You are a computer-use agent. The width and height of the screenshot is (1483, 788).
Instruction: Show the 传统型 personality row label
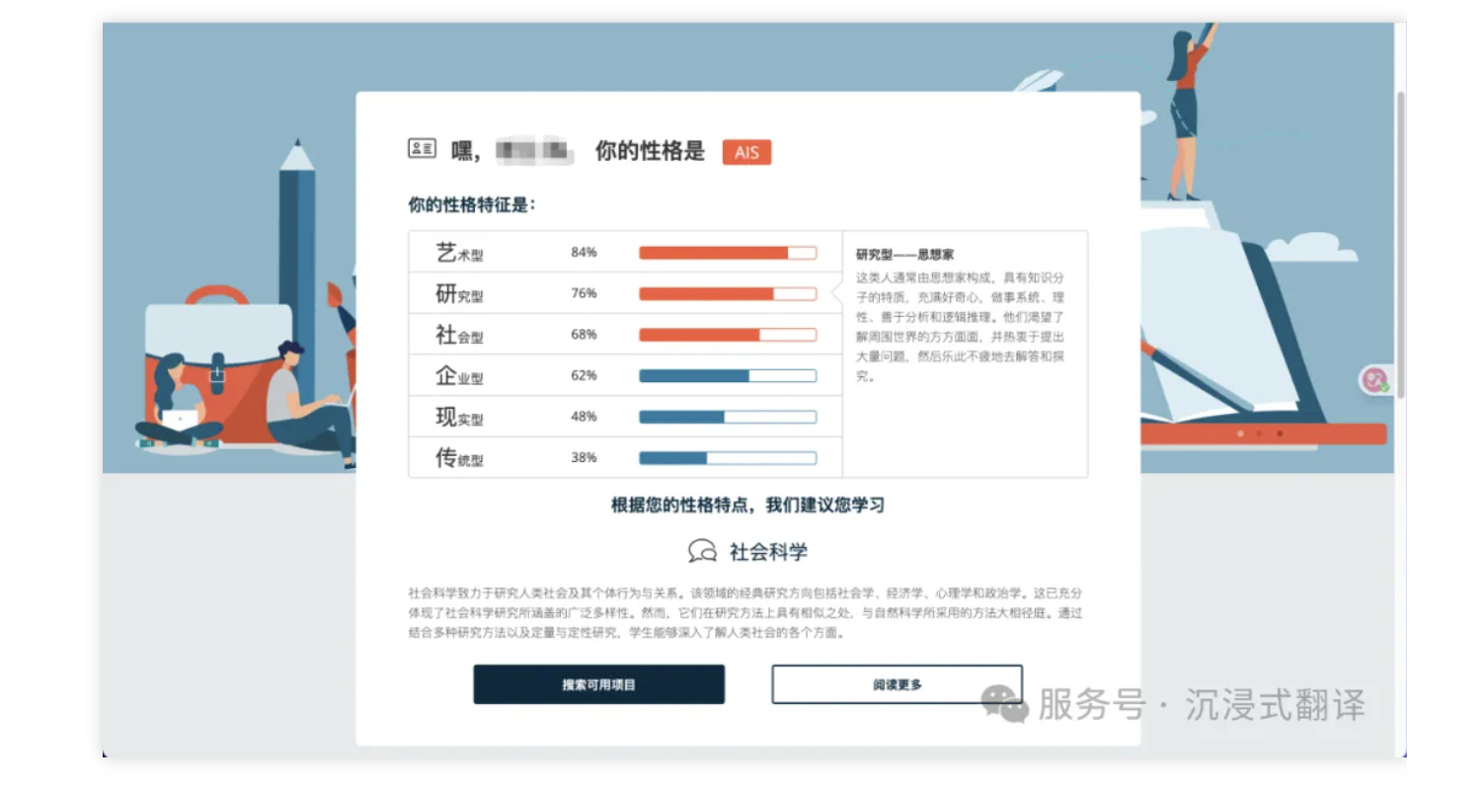coord(460,458)
